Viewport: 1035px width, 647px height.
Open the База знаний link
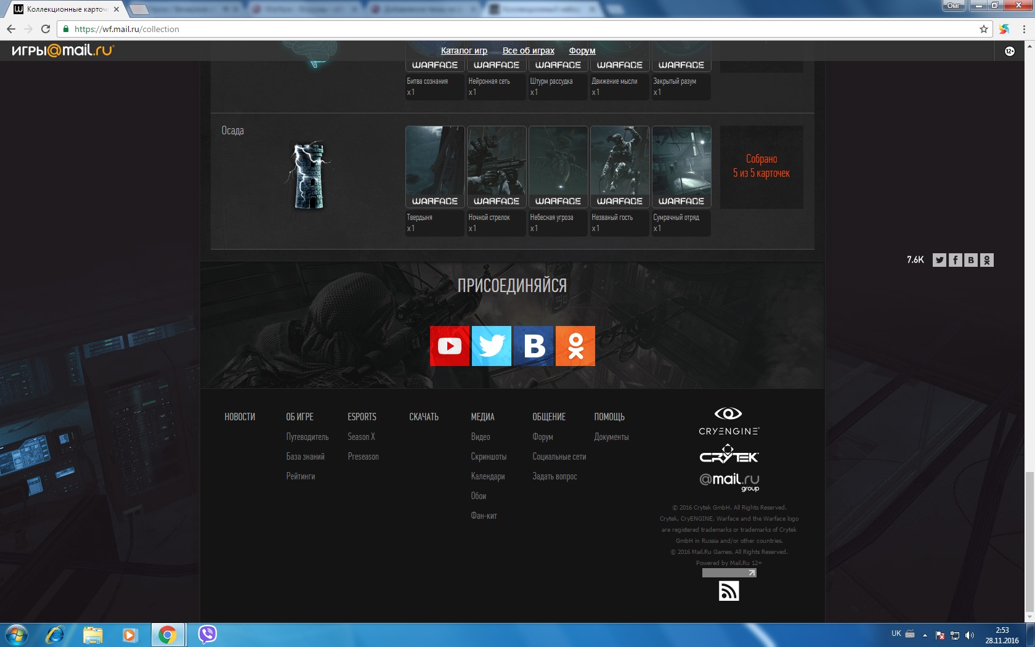pyautogui.click(x=305, y=457)
